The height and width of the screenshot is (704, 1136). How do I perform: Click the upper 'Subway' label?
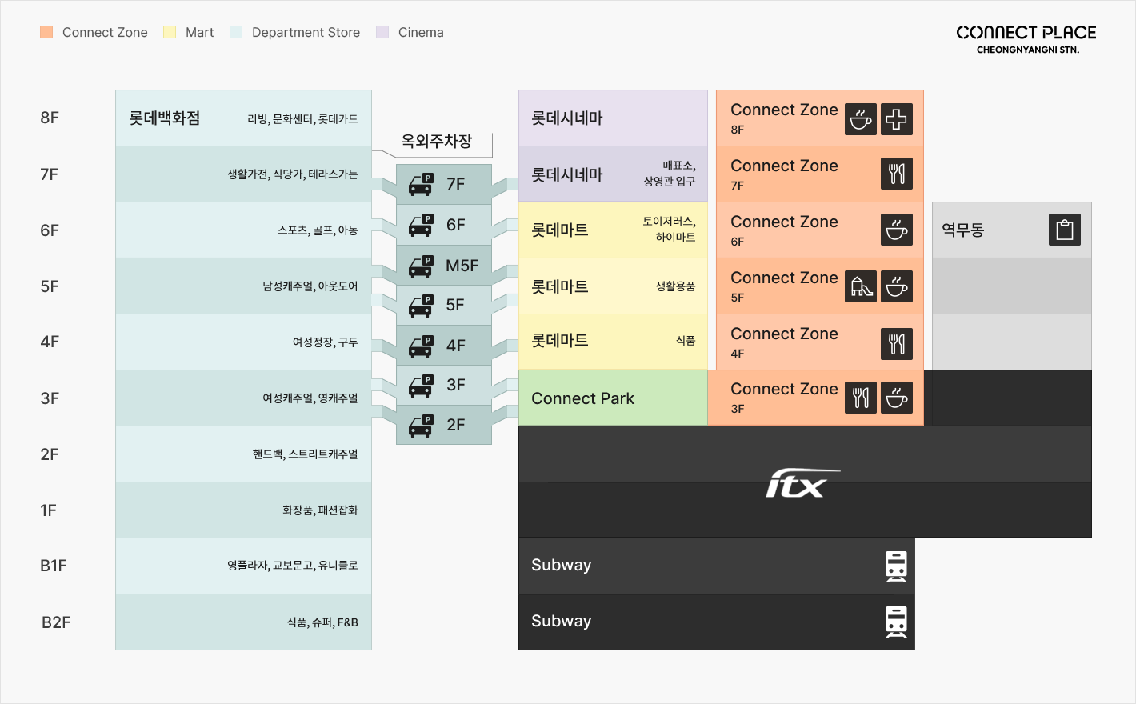[x=562, y=565]
